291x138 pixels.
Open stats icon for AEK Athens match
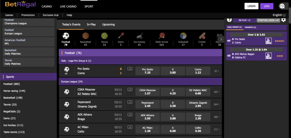point(130,114)
